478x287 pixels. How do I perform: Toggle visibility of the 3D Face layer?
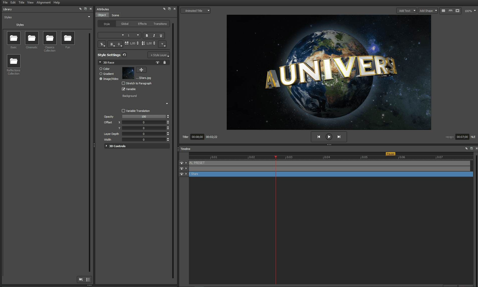158,62
